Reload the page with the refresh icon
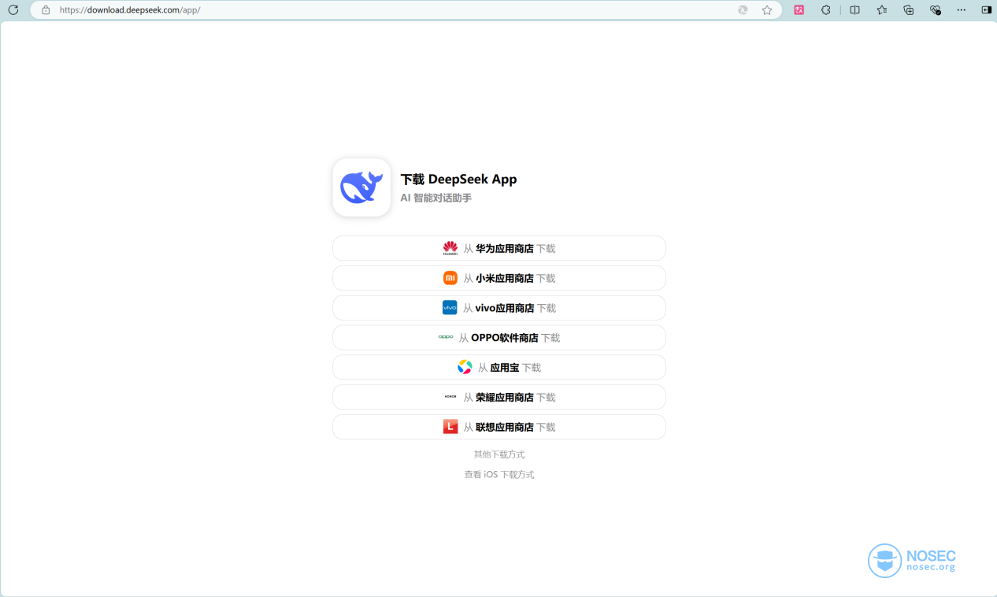Viewport: 997px width, 597px height. point(13,10)
